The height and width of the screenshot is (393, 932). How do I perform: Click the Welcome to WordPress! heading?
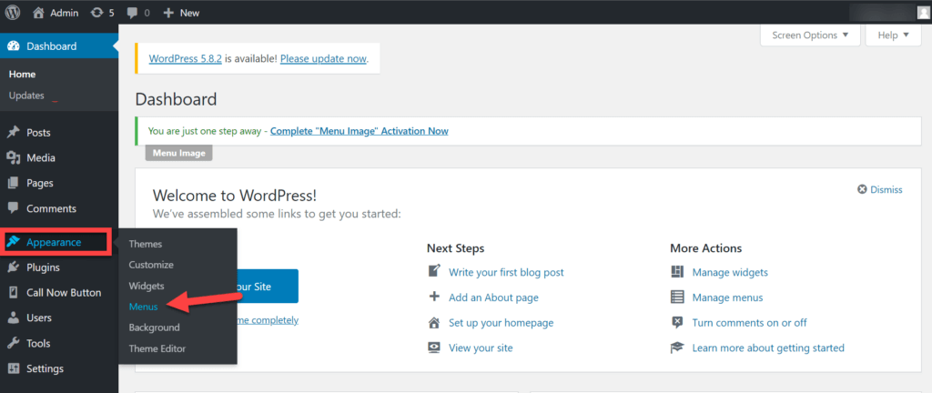tap(235, 196)
